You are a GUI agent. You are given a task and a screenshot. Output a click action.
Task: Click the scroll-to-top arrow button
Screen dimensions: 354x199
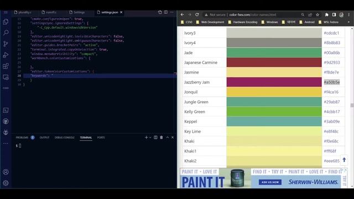[x=344, y=160]
